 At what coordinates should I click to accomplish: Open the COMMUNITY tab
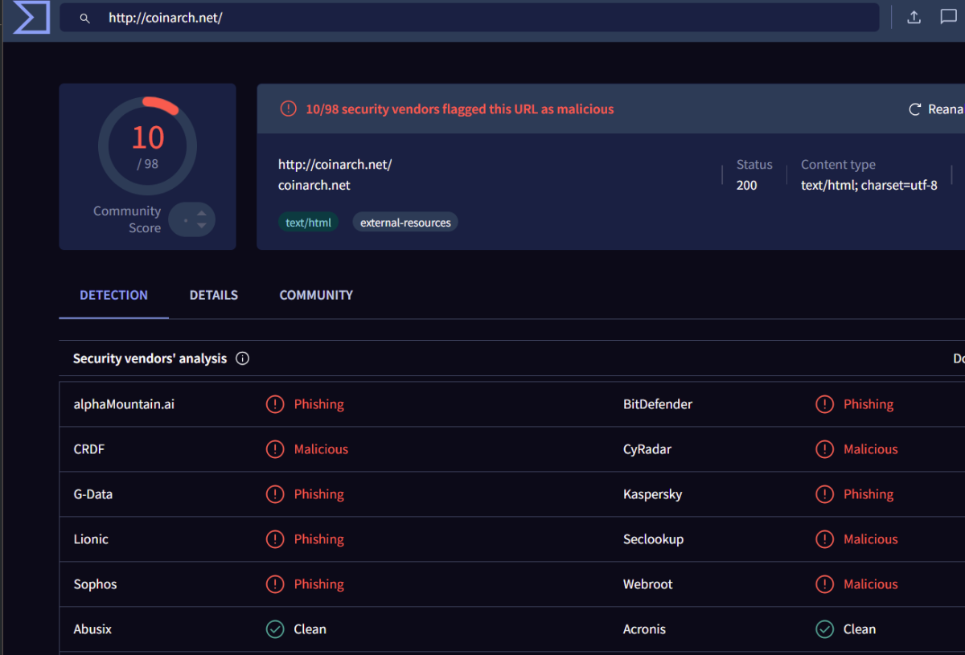coord(316,295)
